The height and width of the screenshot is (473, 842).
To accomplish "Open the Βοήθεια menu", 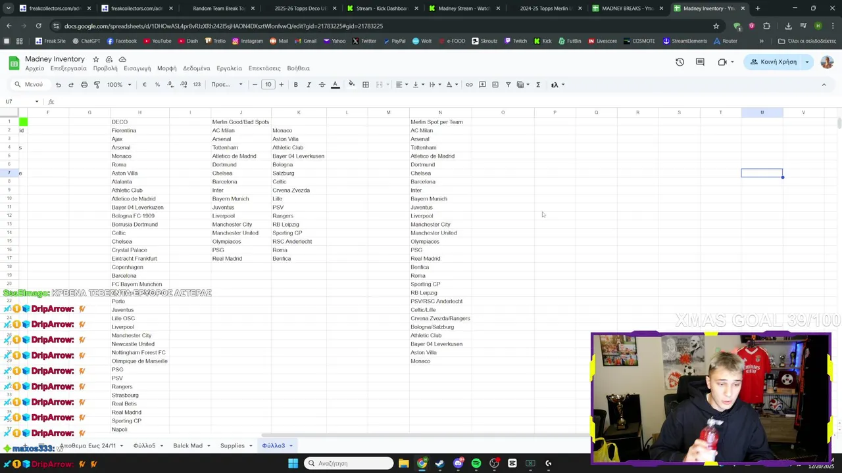I will point(298,68).
